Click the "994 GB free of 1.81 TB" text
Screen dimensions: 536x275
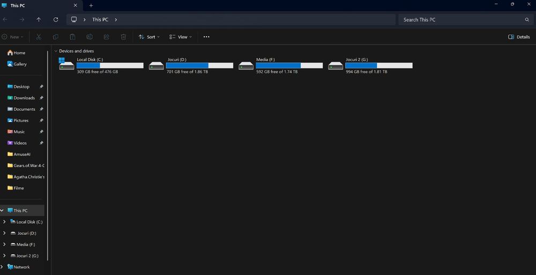(367, 72)
